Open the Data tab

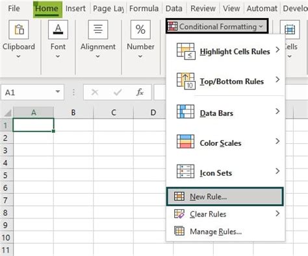point(173,8)
